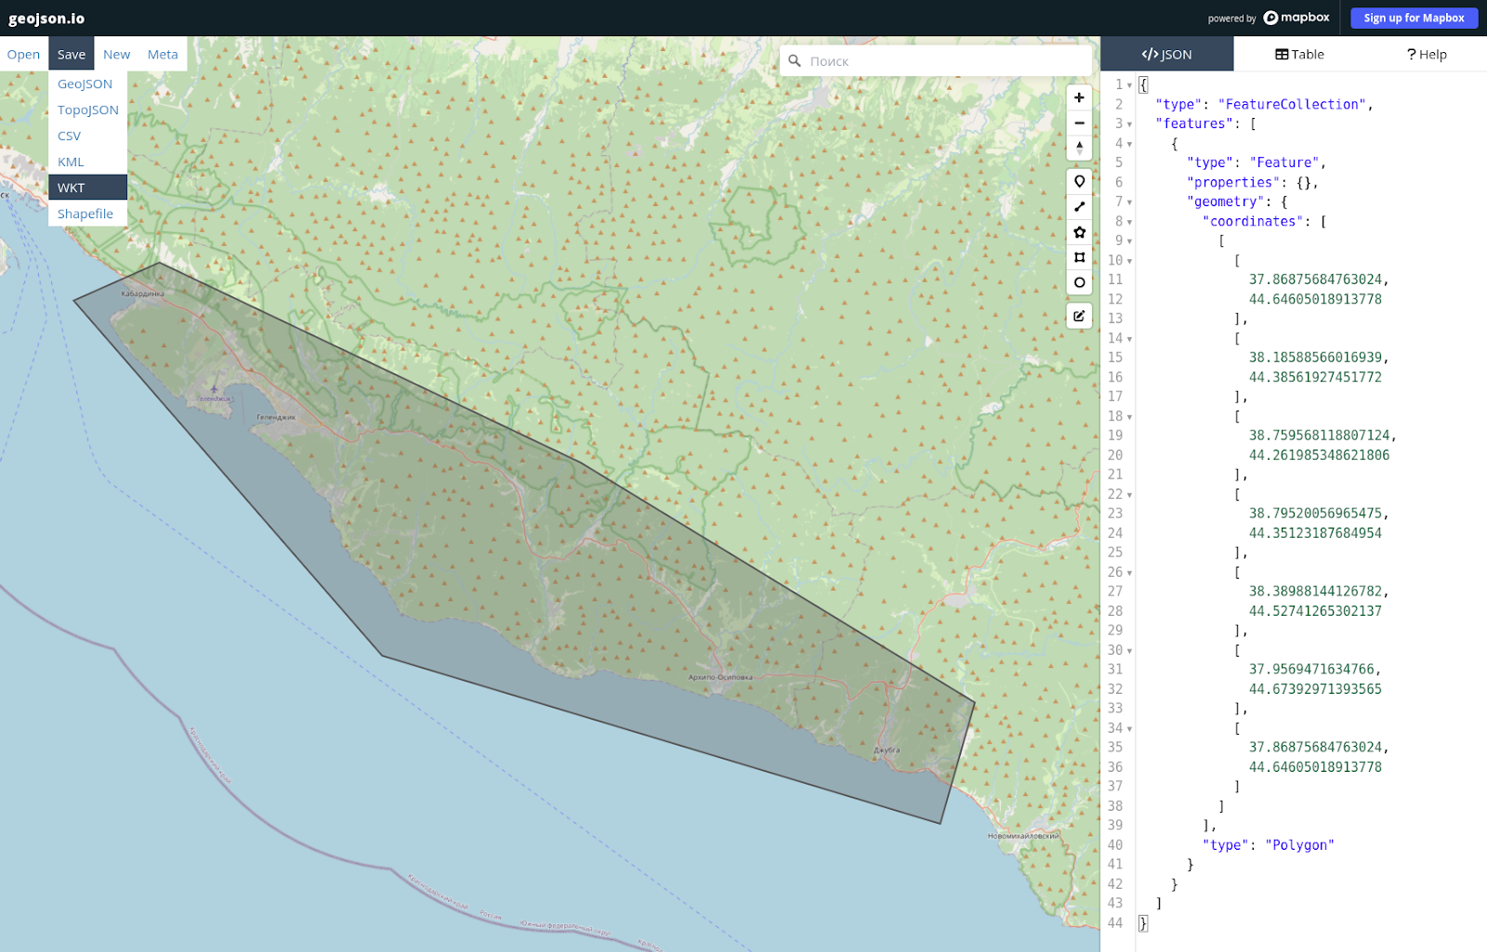The width and height of the screenshot is (1487, 952).
Task: Fold coordinate pair at line 30
Action: pyautogui.click(x=1129, y=651)
